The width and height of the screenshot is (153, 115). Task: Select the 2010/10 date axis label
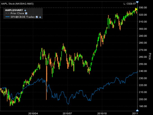102,113
